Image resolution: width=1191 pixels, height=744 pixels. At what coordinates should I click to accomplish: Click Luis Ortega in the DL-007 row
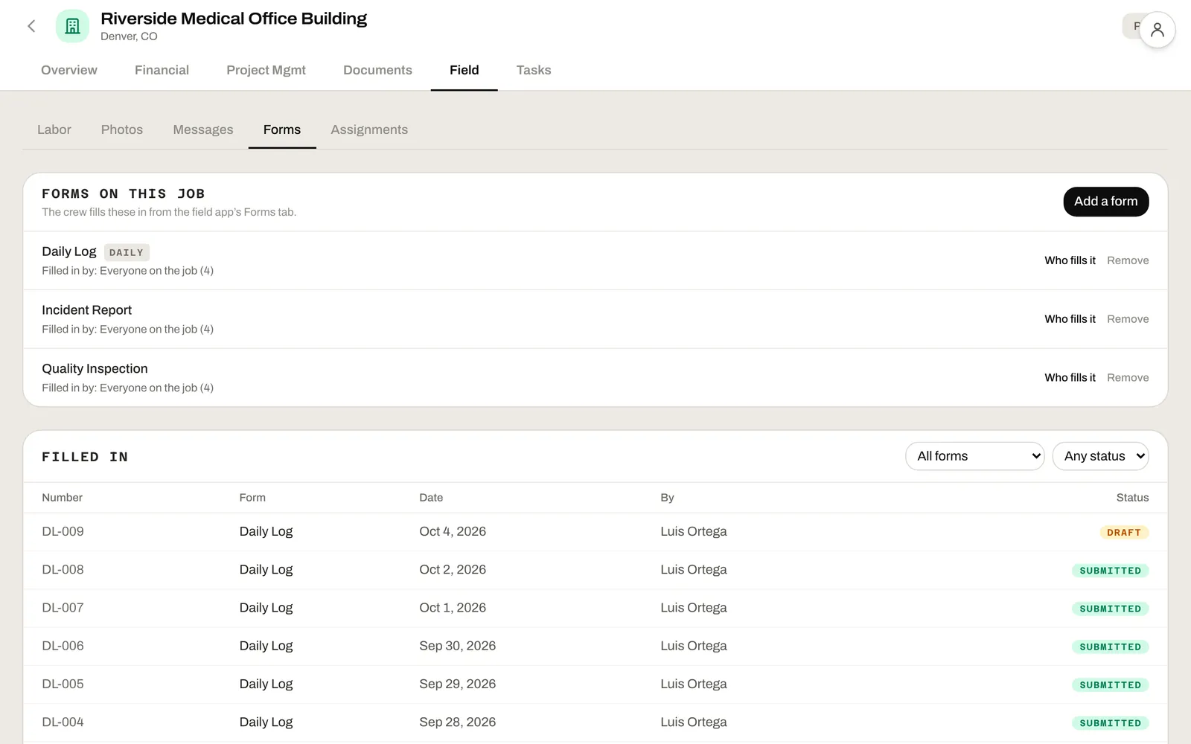click(x=694, y=608)
